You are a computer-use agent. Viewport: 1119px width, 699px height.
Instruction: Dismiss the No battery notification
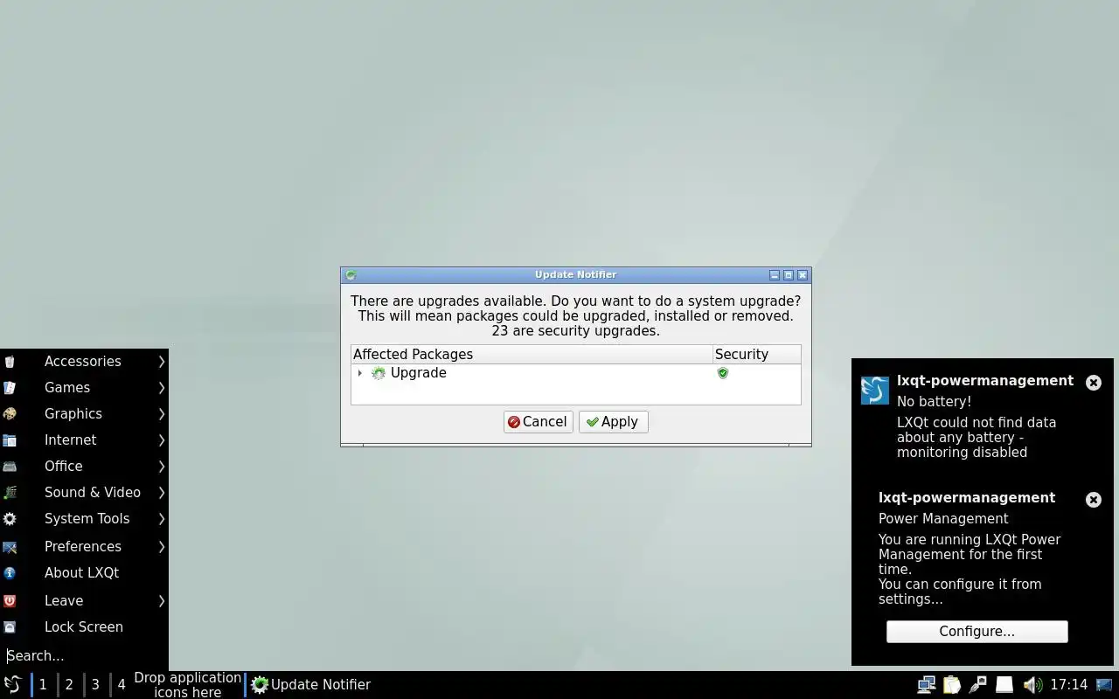[x=1093, y=382]
